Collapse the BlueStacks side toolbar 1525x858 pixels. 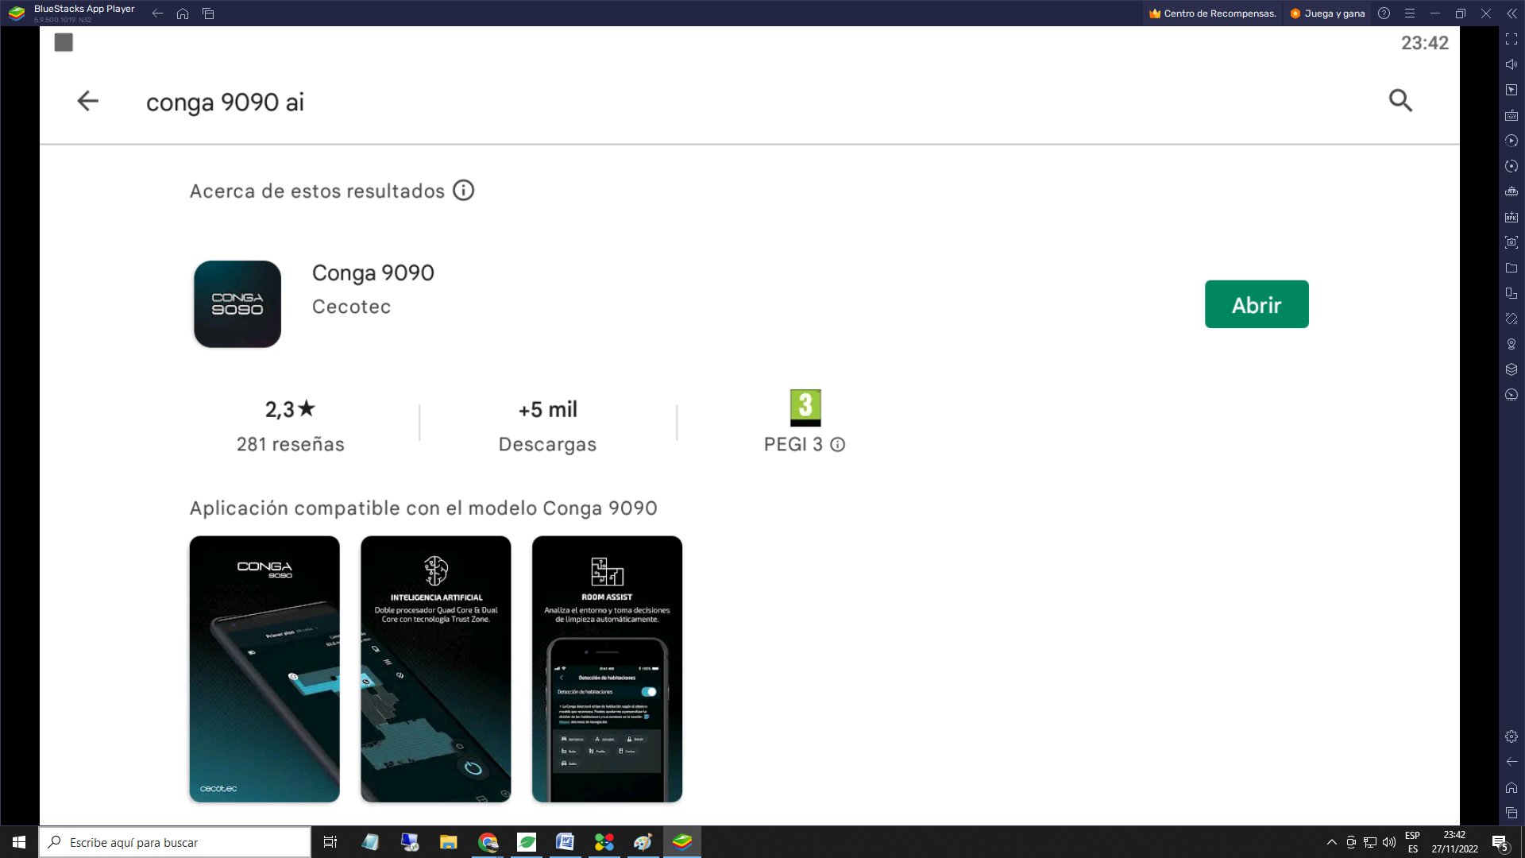click(x=1511, y=14)
